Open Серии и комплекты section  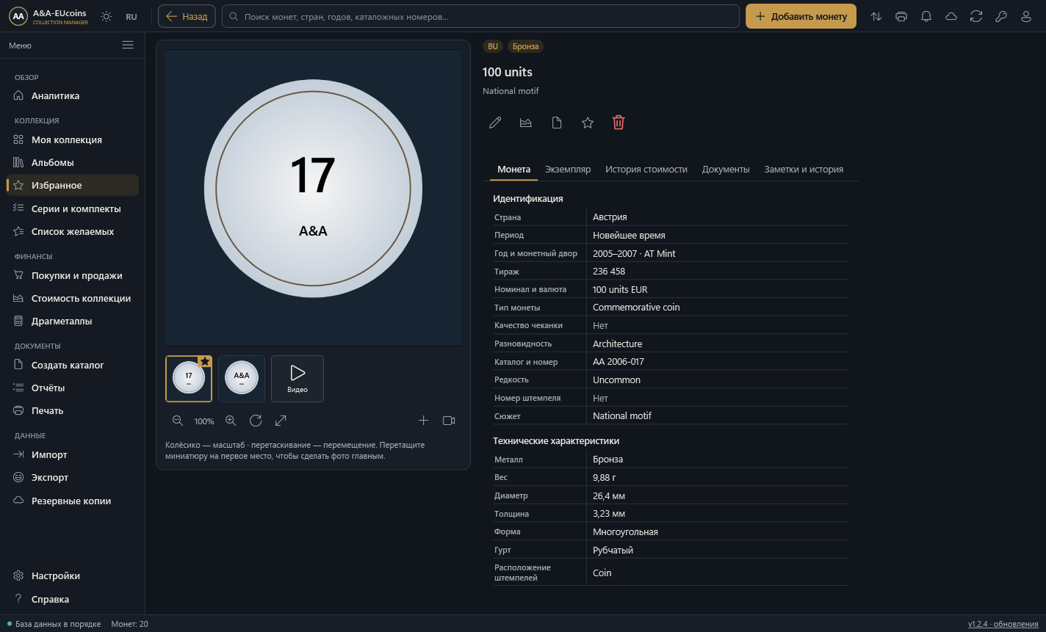coord(72,208)
